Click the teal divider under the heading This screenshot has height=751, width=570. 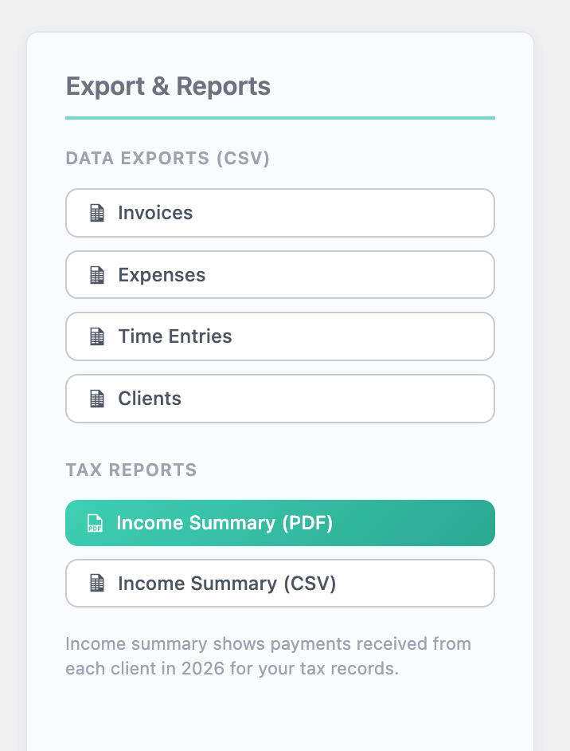tap(279, 118)
